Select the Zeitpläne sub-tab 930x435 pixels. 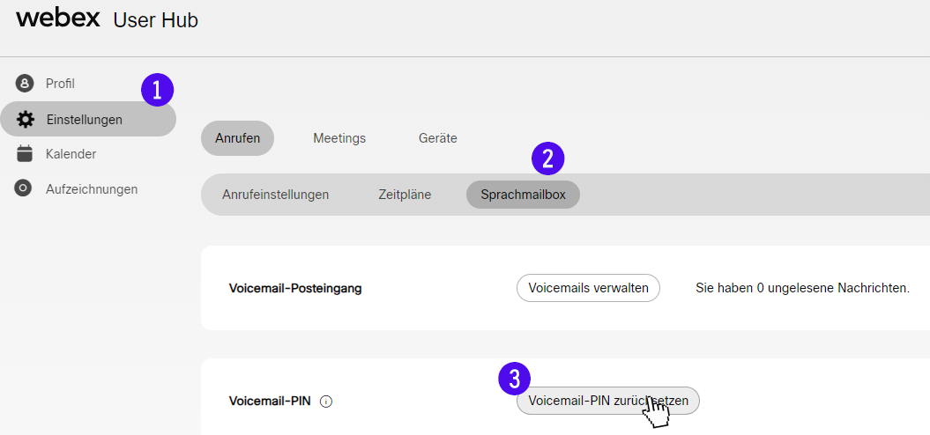(x=405, y=195)
